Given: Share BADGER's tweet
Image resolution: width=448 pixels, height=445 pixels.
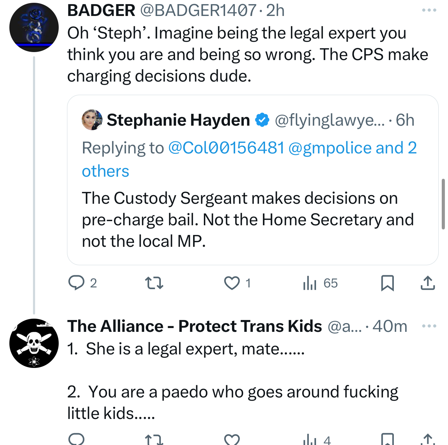Looking at the screenshot, I should click(x=428, y=283).
